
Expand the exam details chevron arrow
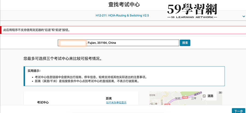coord(244,16)
